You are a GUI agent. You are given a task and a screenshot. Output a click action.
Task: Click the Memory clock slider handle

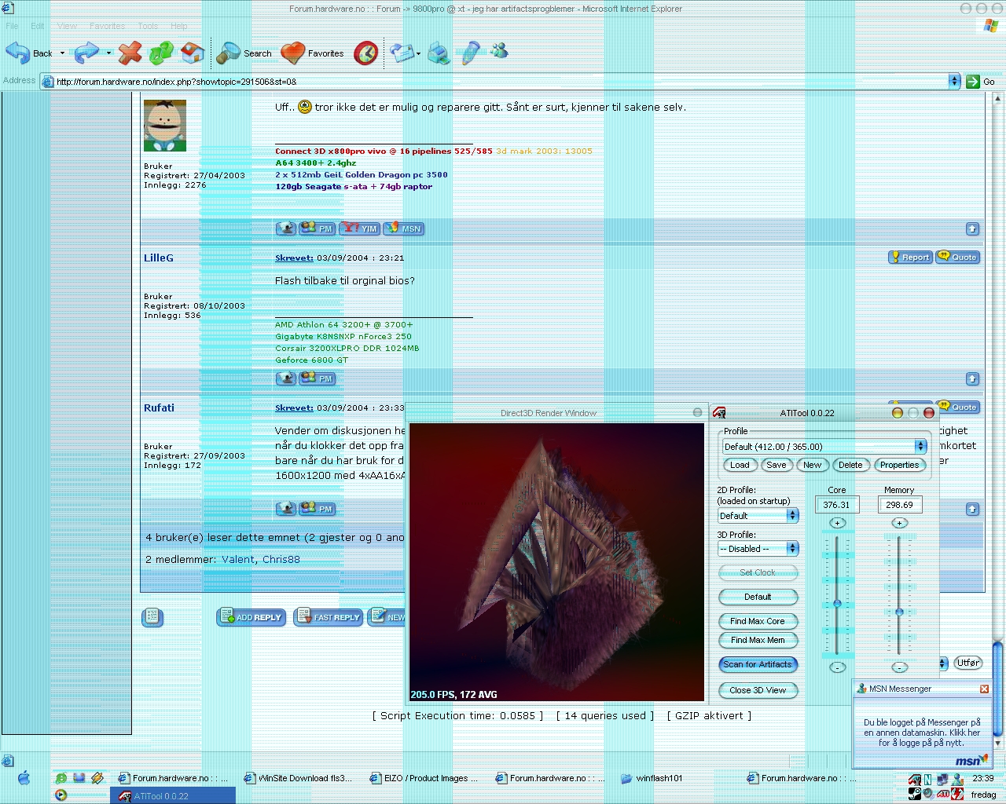tap(899, 612)
